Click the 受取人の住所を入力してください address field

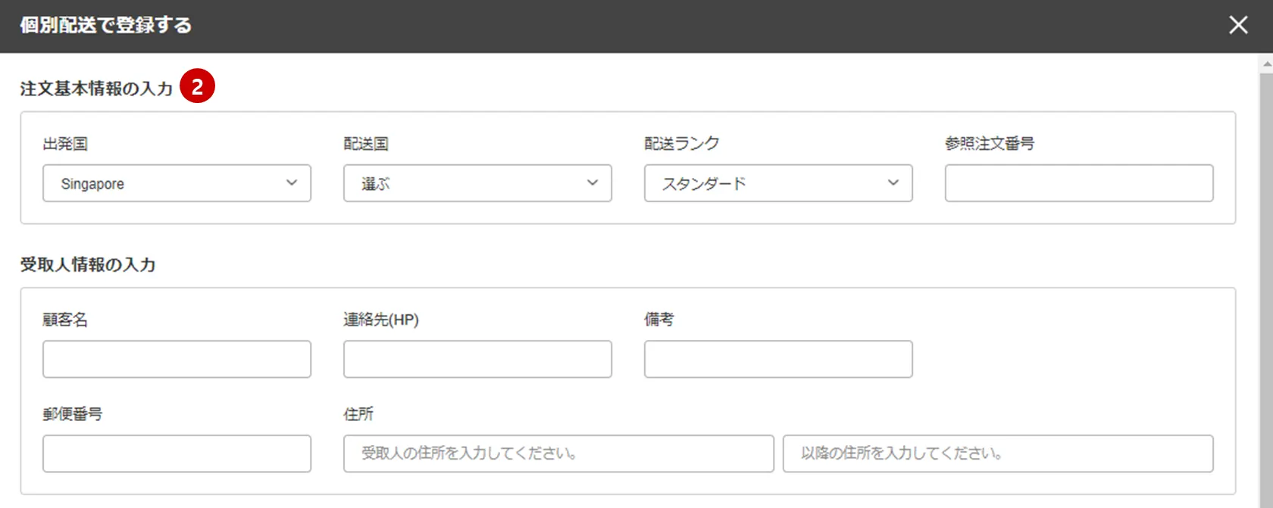point(558,453)
